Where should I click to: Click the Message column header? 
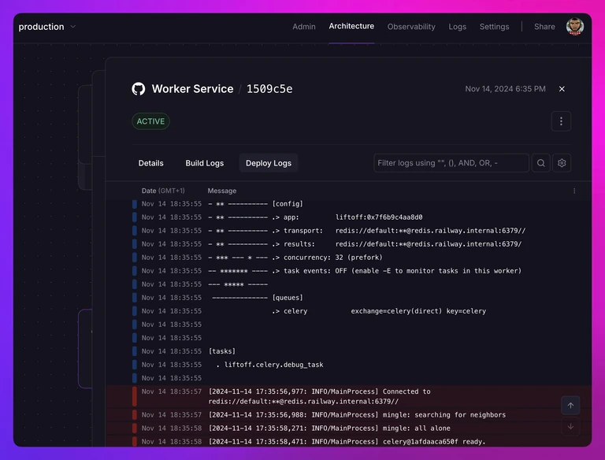[222, 191]
